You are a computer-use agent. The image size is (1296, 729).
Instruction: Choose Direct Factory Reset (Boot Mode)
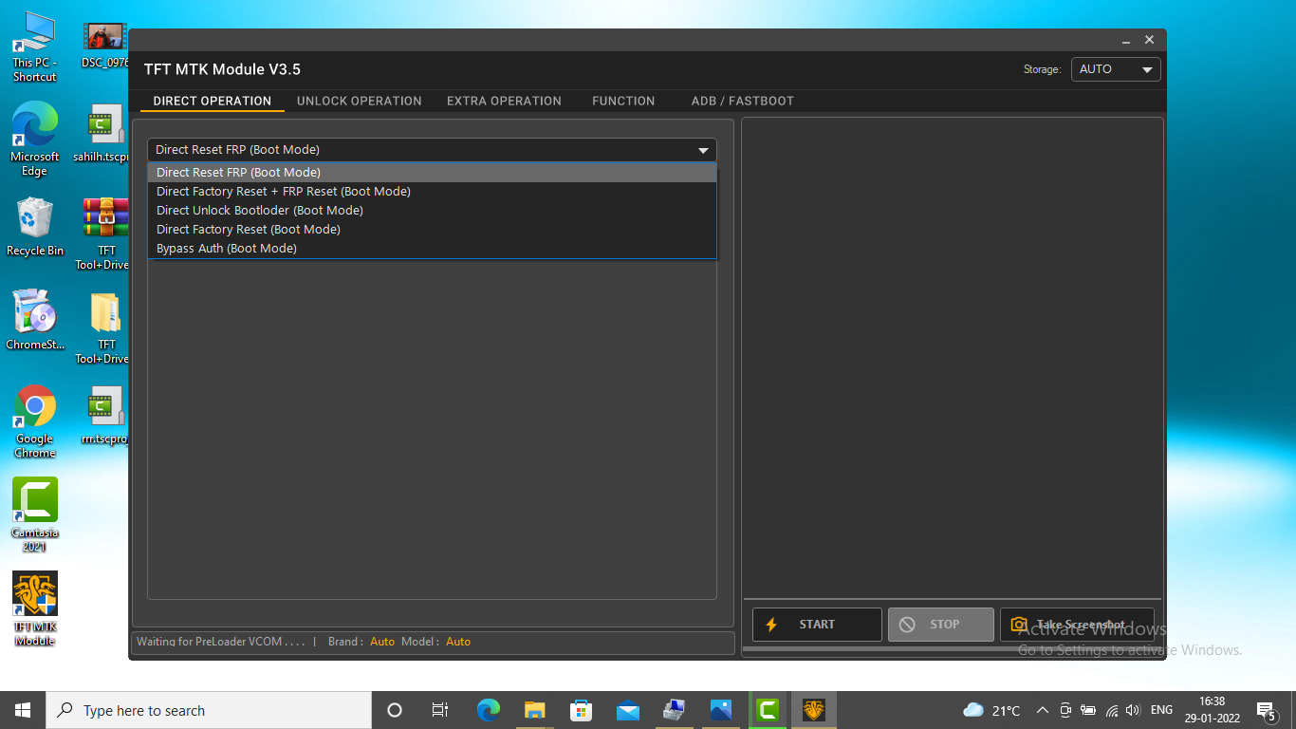coord(432,230)
